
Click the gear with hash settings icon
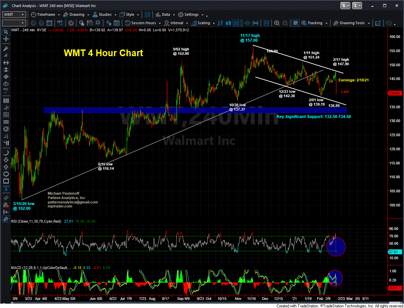pyautogui.click(x=109, y=23)
